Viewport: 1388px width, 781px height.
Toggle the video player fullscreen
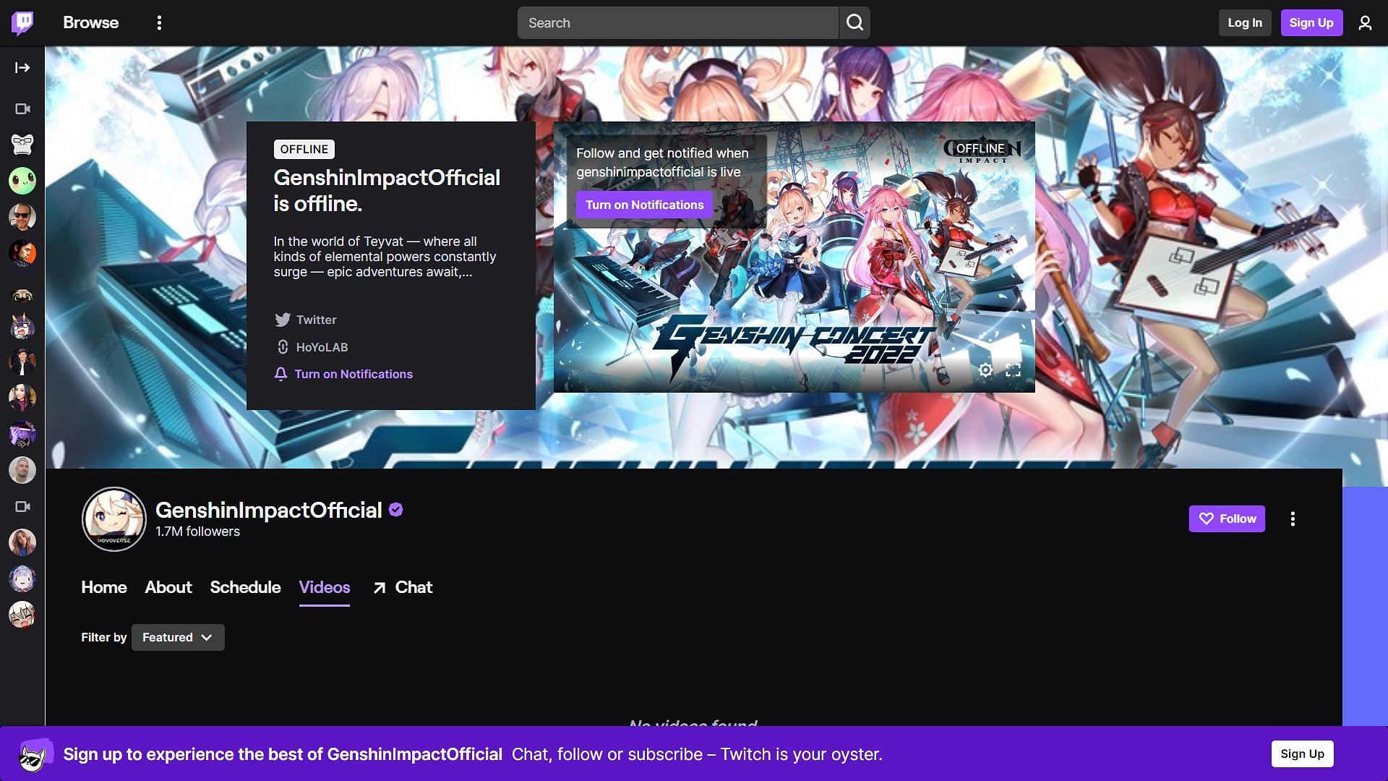1014,370
